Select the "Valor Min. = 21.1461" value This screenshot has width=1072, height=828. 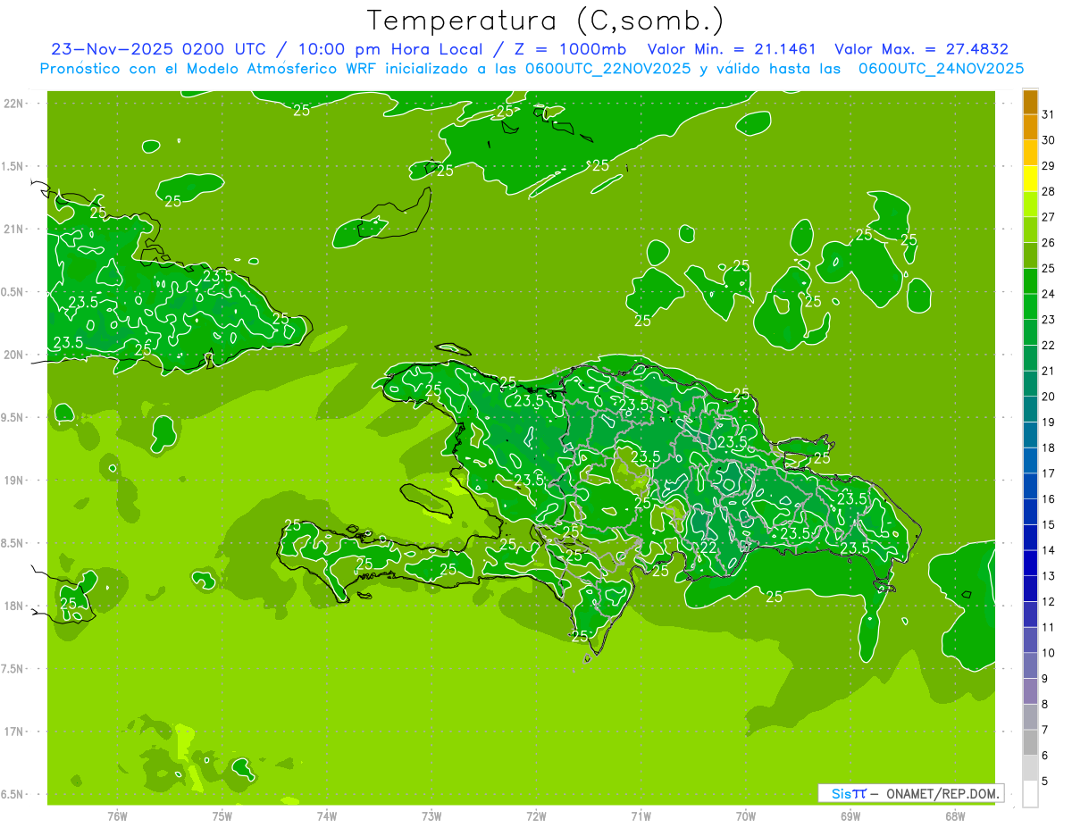(732, 49)
